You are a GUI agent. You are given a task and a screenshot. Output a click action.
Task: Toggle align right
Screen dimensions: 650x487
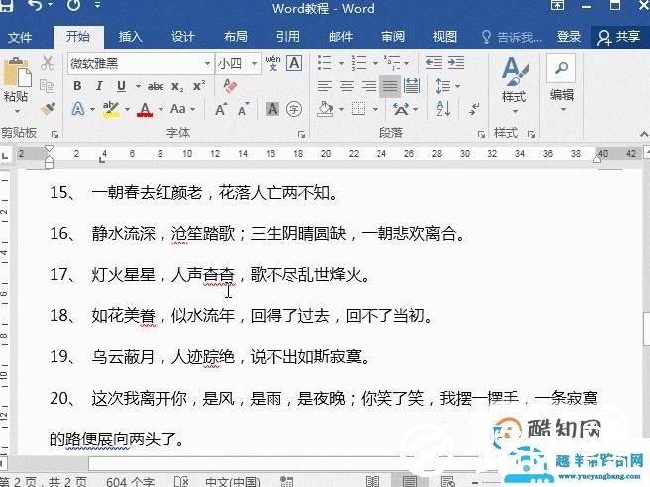369,86
